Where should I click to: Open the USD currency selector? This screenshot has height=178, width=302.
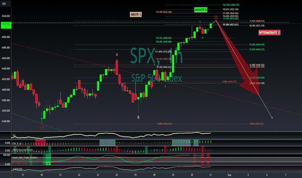click(x=5, y=4)
